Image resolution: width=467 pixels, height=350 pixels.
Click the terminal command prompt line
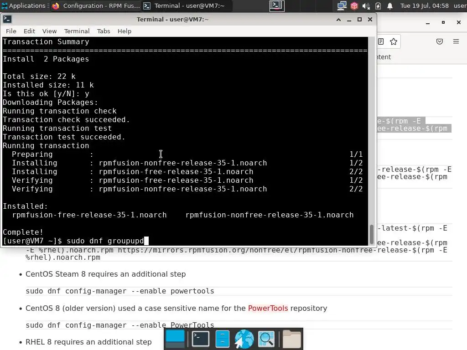click(75, 241)
